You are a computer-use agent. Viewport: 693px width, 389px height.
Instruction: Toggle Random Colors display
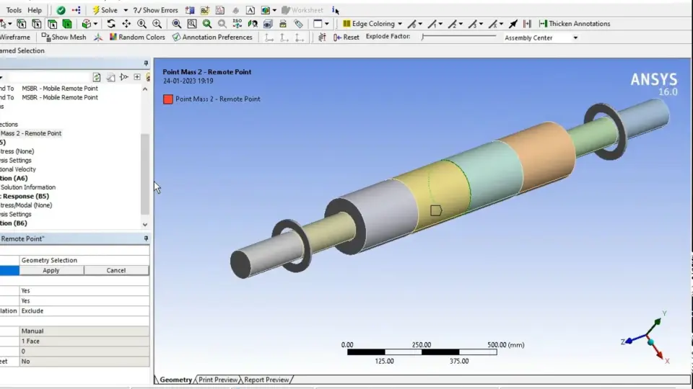pyautogui.click(x=137, y=37)
